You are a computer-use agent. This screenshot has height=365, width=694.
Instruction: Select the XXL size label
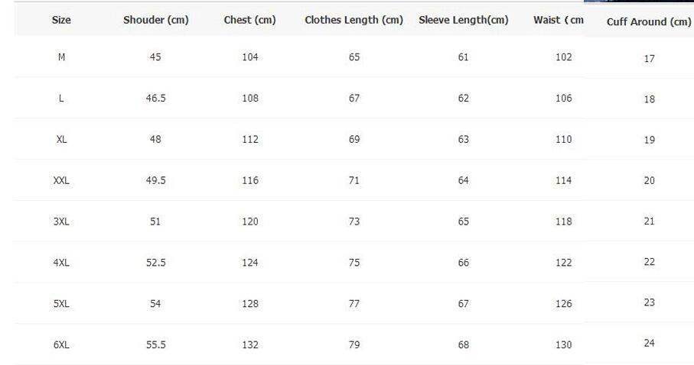[61, 180]
